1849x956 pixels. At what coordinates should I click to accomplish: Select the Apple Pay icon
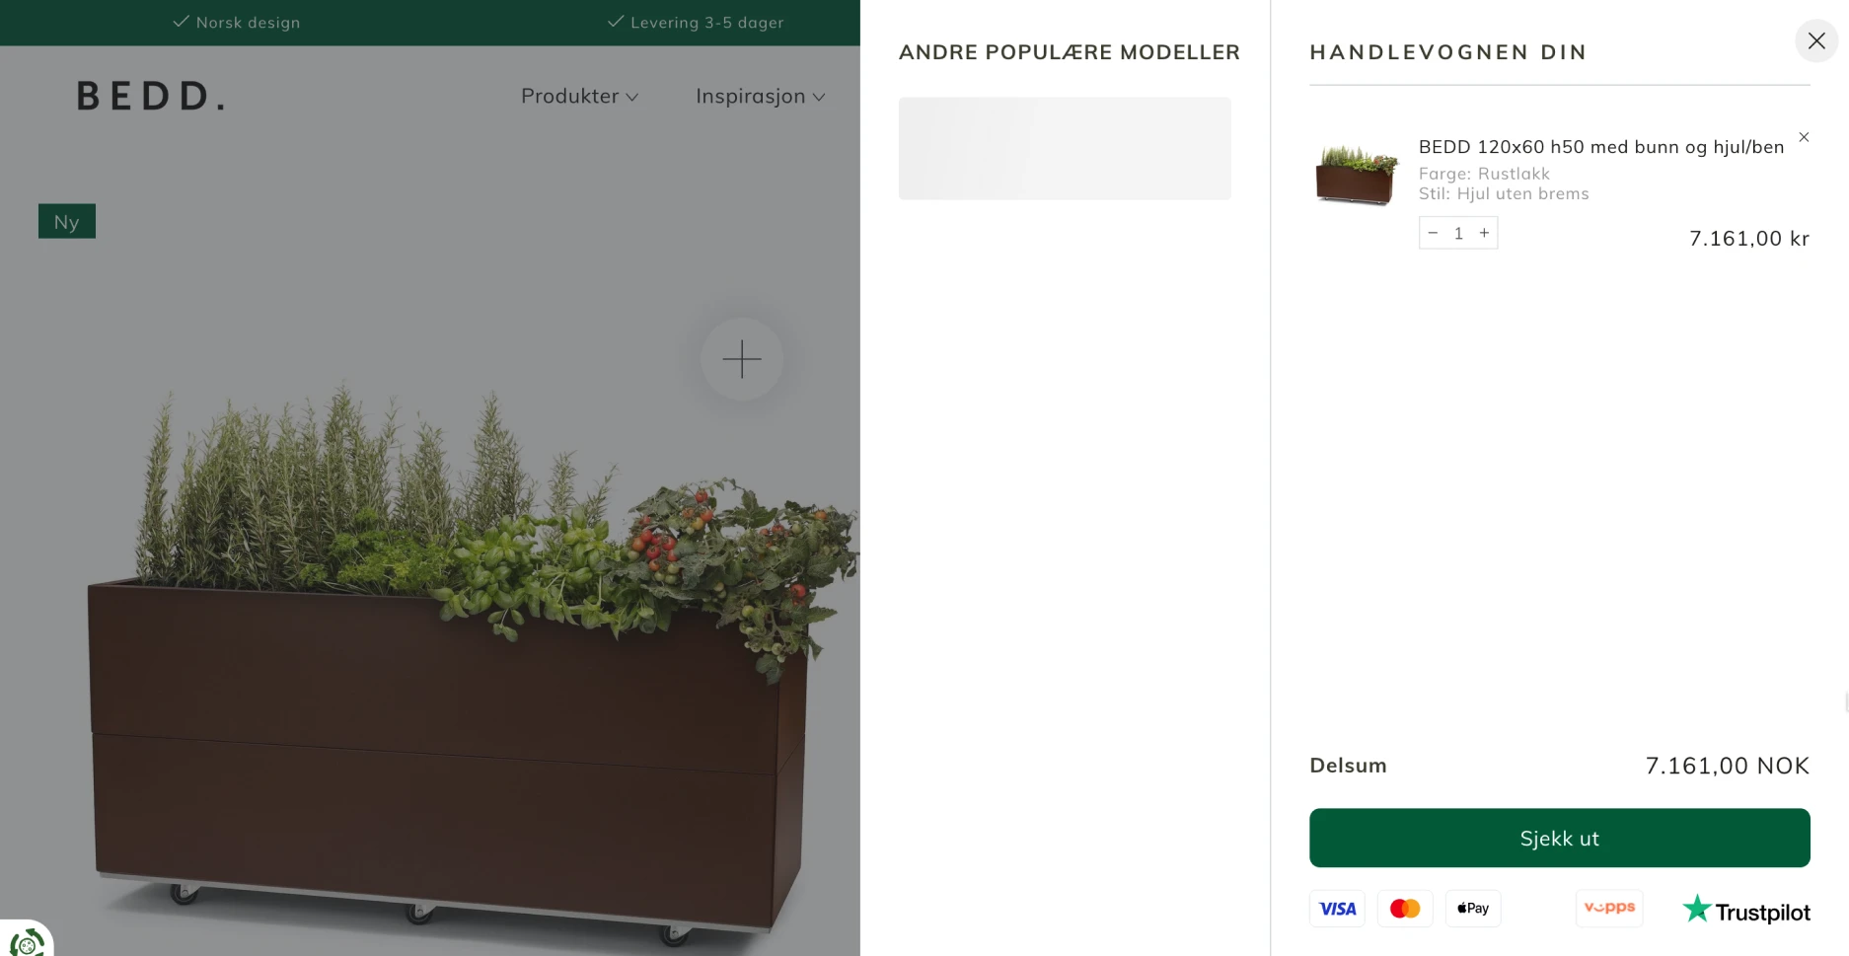[x=1472, y=908]
